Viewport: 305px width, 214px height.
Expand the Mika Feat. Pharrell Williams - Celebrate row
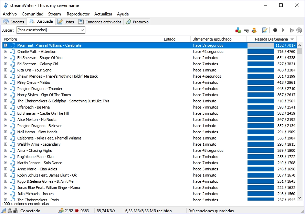tap(6, 45)
